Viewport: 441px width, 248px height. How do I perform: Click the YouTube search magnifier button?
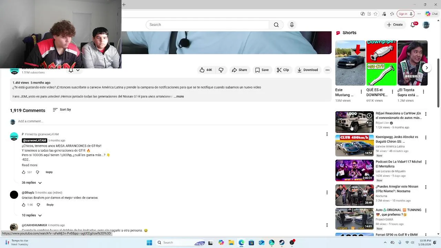(276, 25)
